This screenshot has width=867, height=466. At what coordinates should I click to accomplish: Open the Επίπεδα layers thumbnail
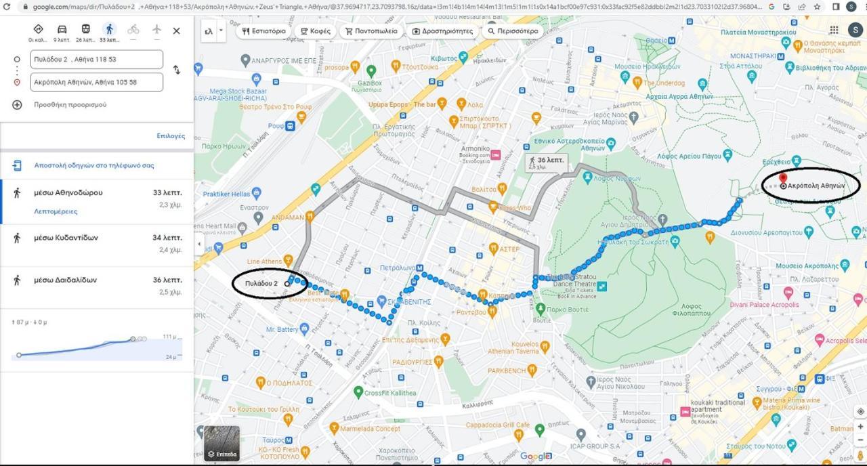221,444
